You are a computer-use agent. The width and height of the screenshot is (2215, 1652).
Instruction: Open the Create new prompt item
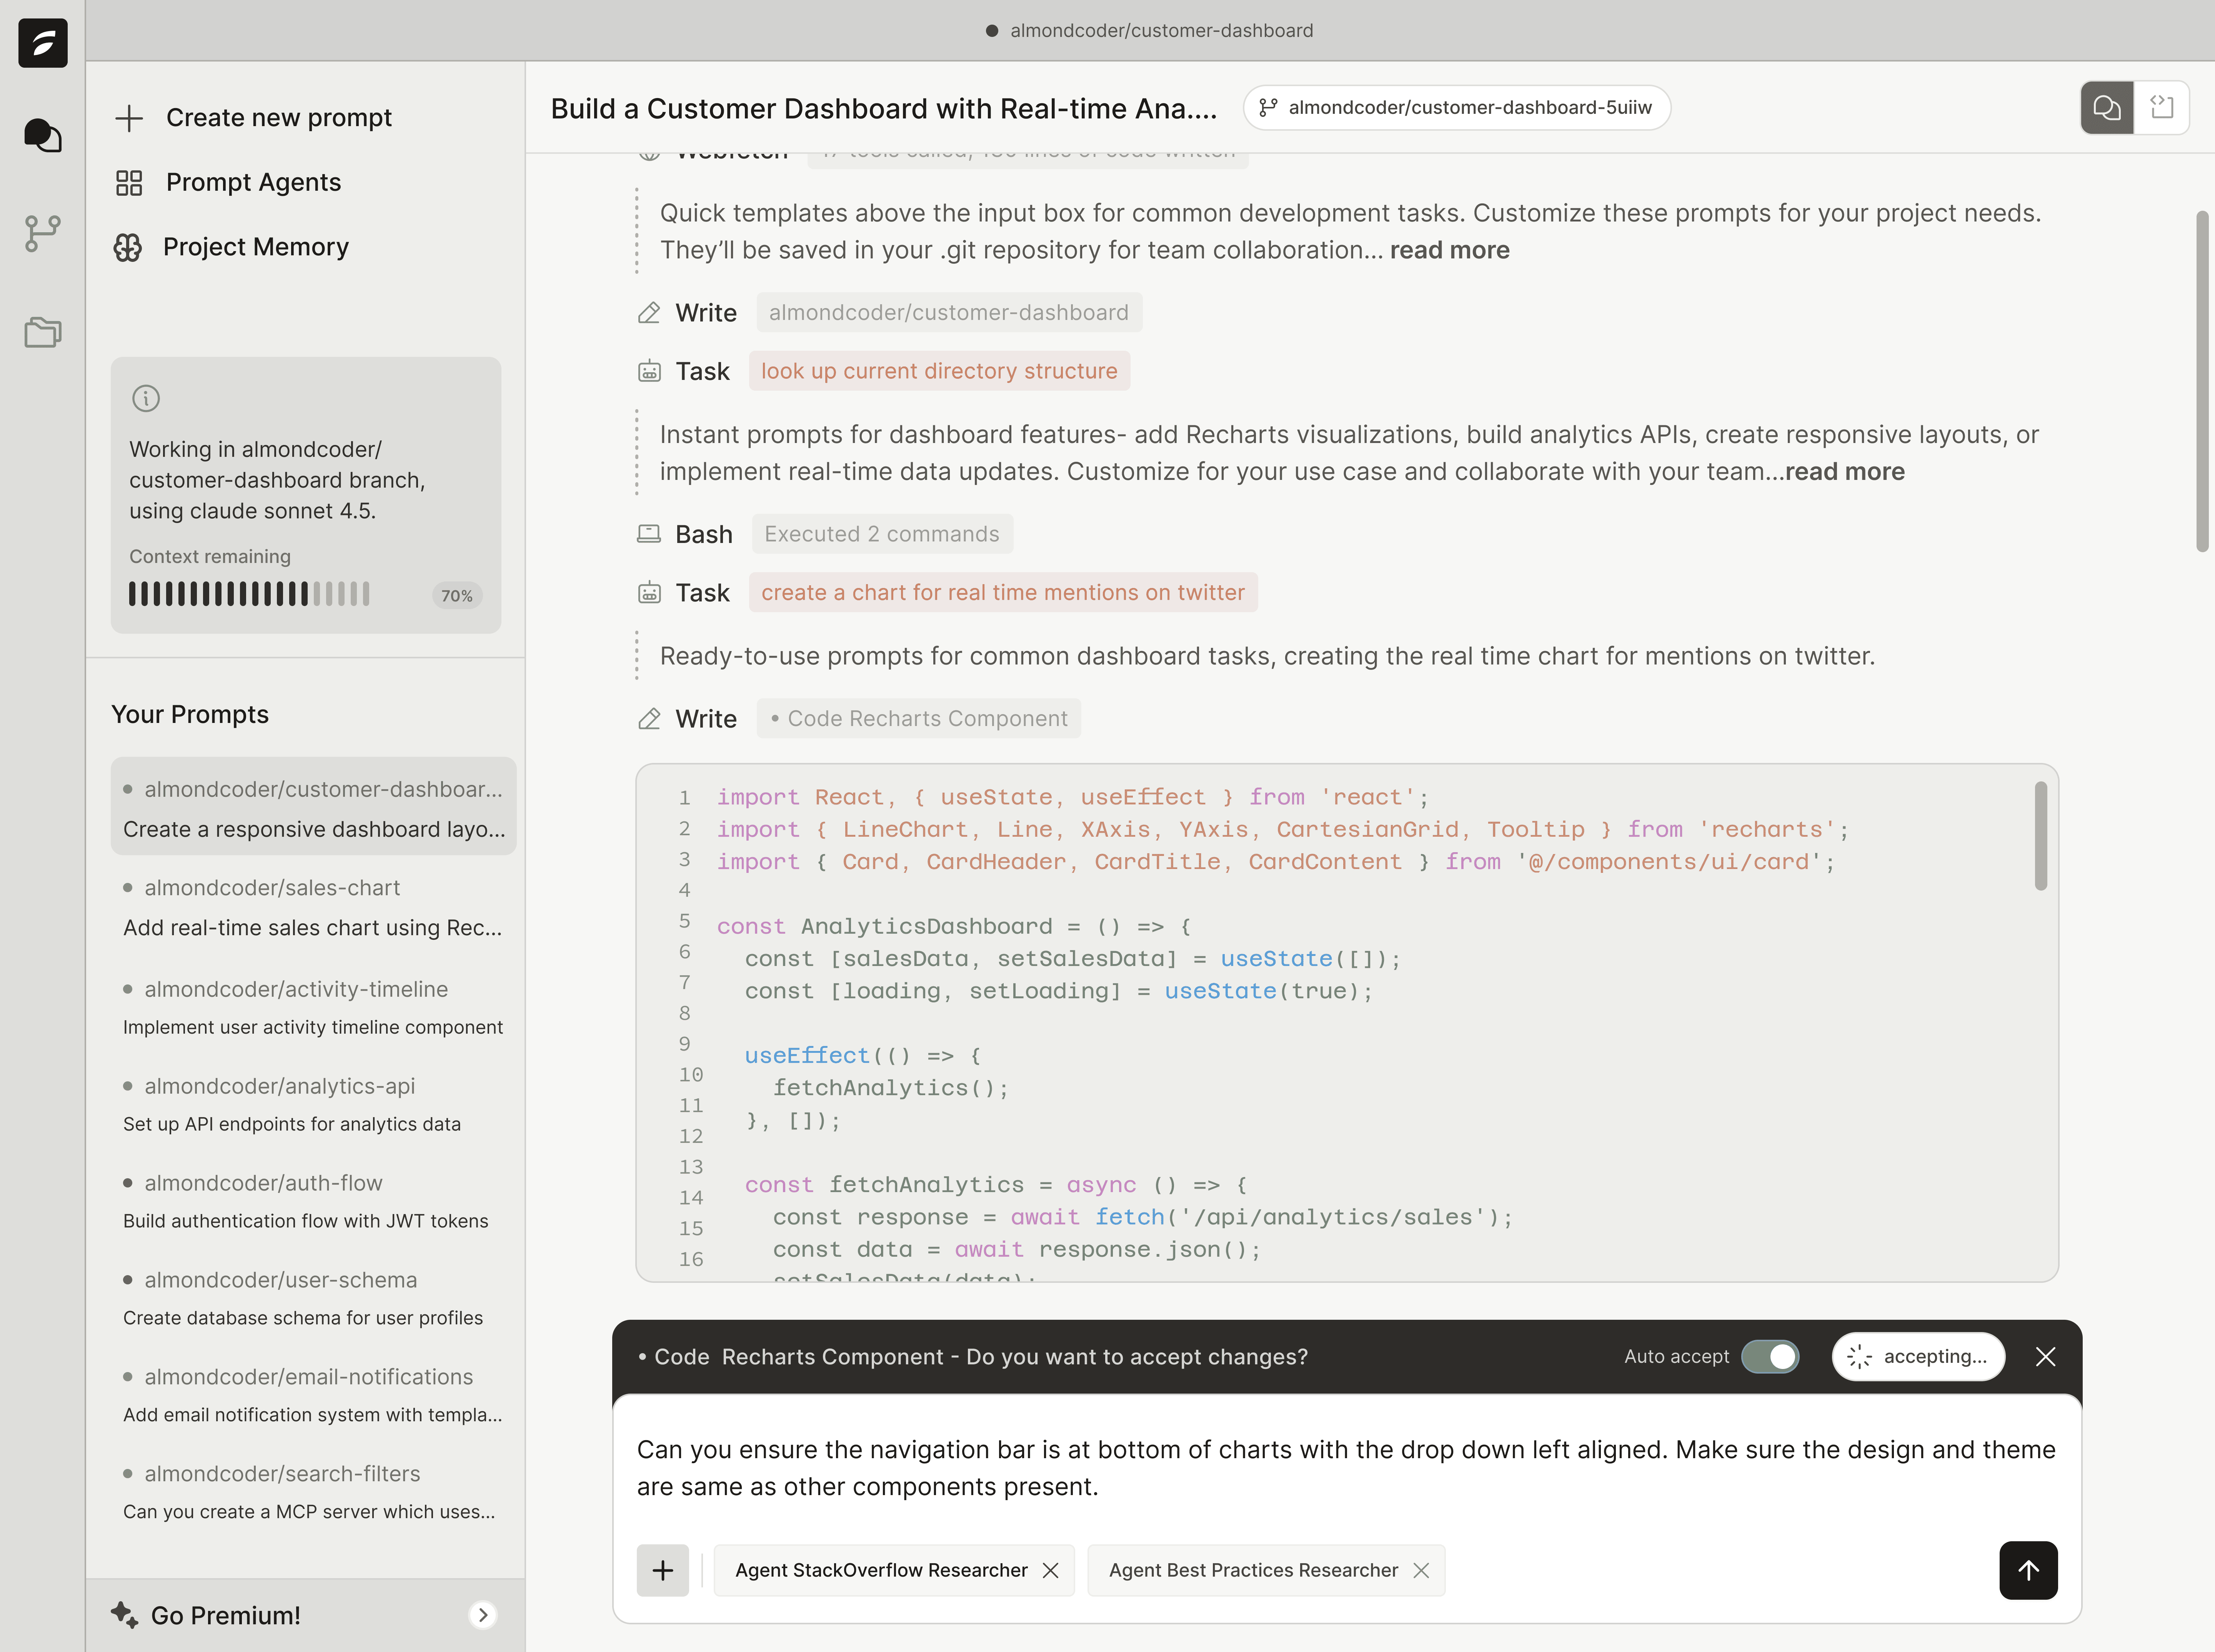pyautogui.click(x=254, y=118)
